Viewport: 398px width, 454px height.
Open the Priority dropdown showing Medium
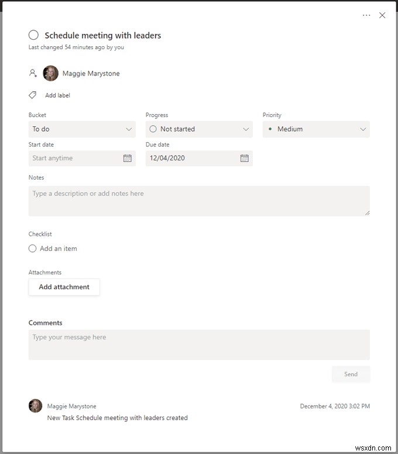(316, 129)
